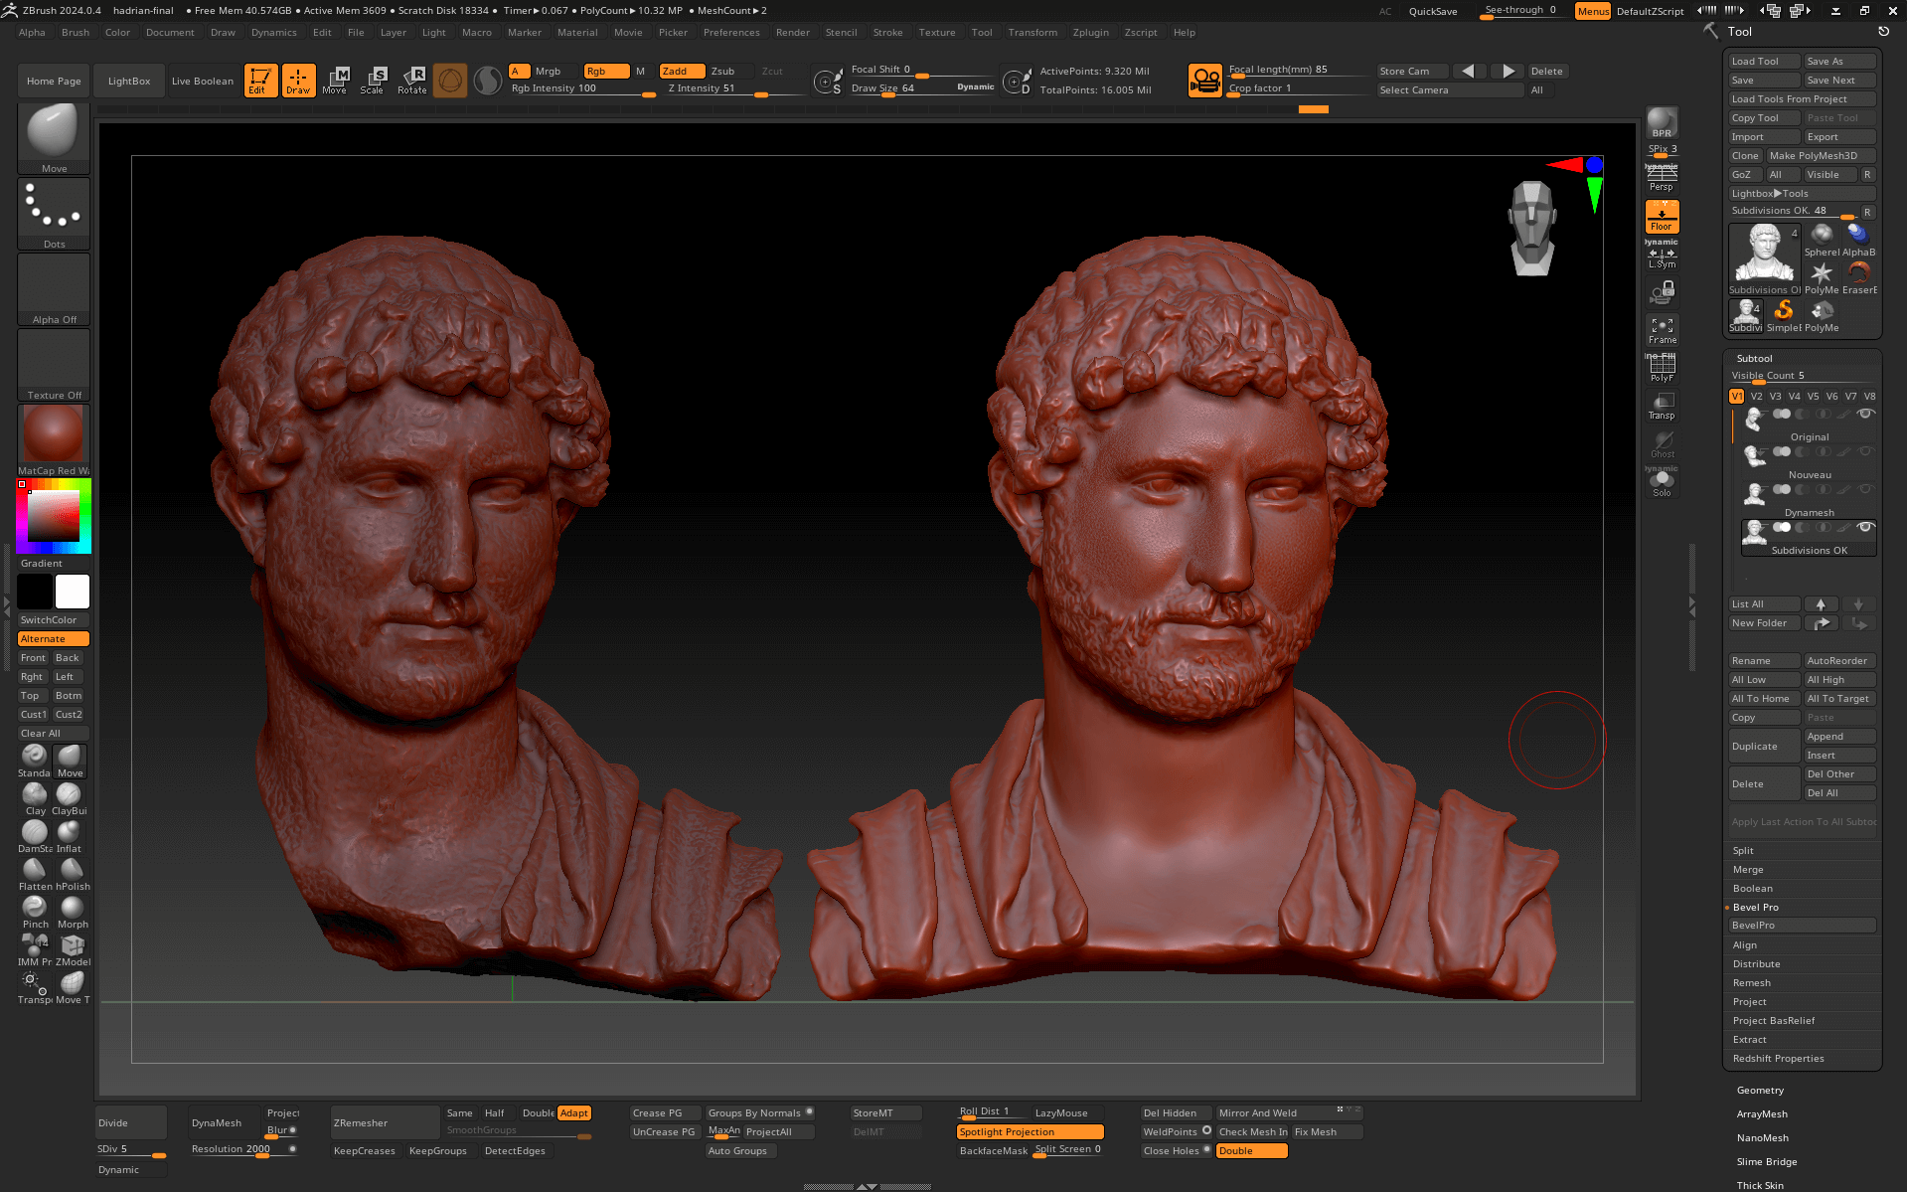Hide the Original subtool with eye icon
The image size is (1907, 1192).
click(1866, 414)
